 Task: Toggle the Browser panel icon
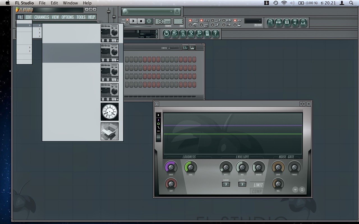(x=295, y=23)
